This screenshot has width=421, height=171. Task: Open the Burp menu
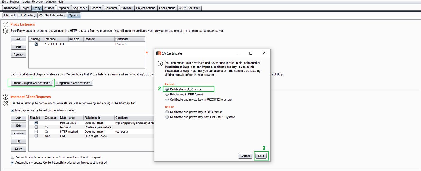pos(5,2)
